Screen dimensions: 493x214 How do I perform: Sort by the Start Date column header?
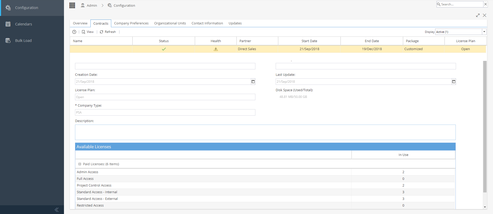pyautogui.click(x=309, y=41)
